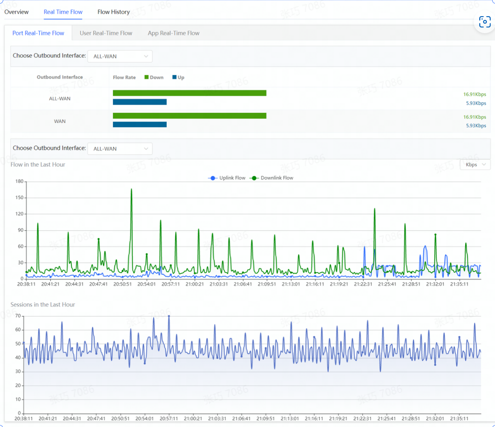495x427 pixels.
Task: Open the Kbps unit dropdown
Action: pyautogui.click(x=475, y=164)
